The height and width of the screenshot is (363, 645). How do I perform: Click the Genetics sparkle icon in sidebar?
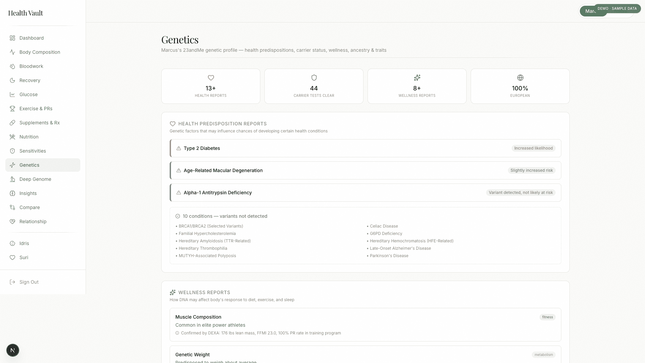(x=12, y=165)
